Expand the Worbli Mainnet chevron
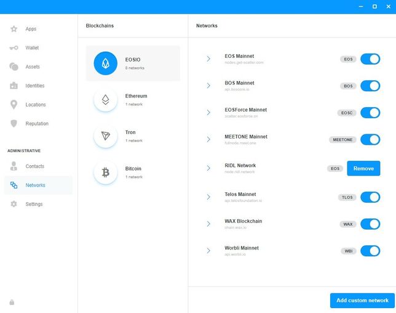Screen dimensions: 396x313 point(208,251)
